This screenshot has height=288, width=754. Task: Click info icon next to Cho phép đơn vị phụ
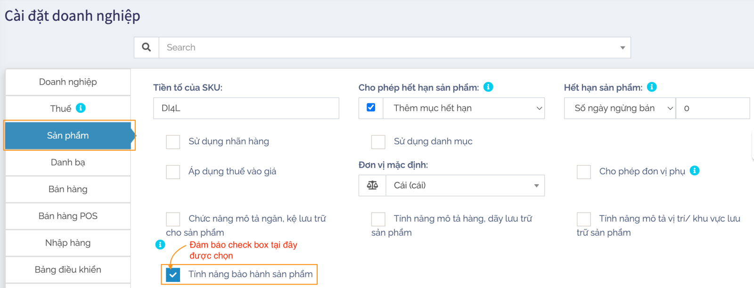click(x=695, y=171)
